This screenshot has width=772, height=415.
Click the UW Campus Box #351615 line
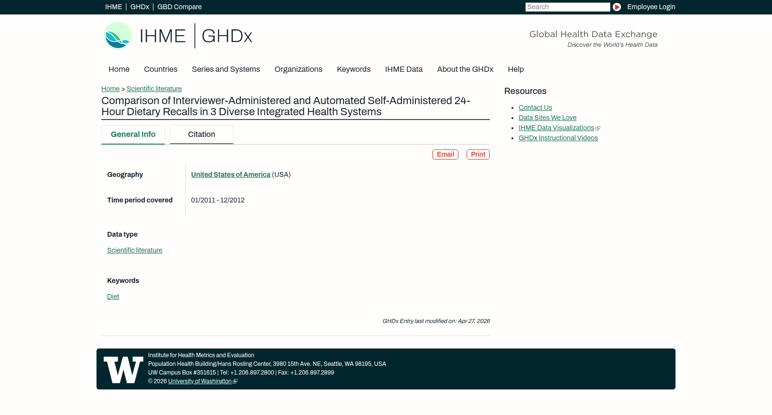coord(241,373)
